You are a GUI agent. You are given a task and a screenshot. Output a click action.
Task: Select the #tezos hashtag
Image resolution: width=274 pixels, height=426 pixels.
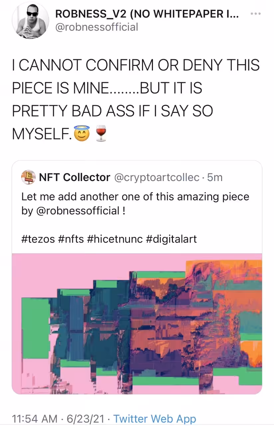click(x=38, y=239)
